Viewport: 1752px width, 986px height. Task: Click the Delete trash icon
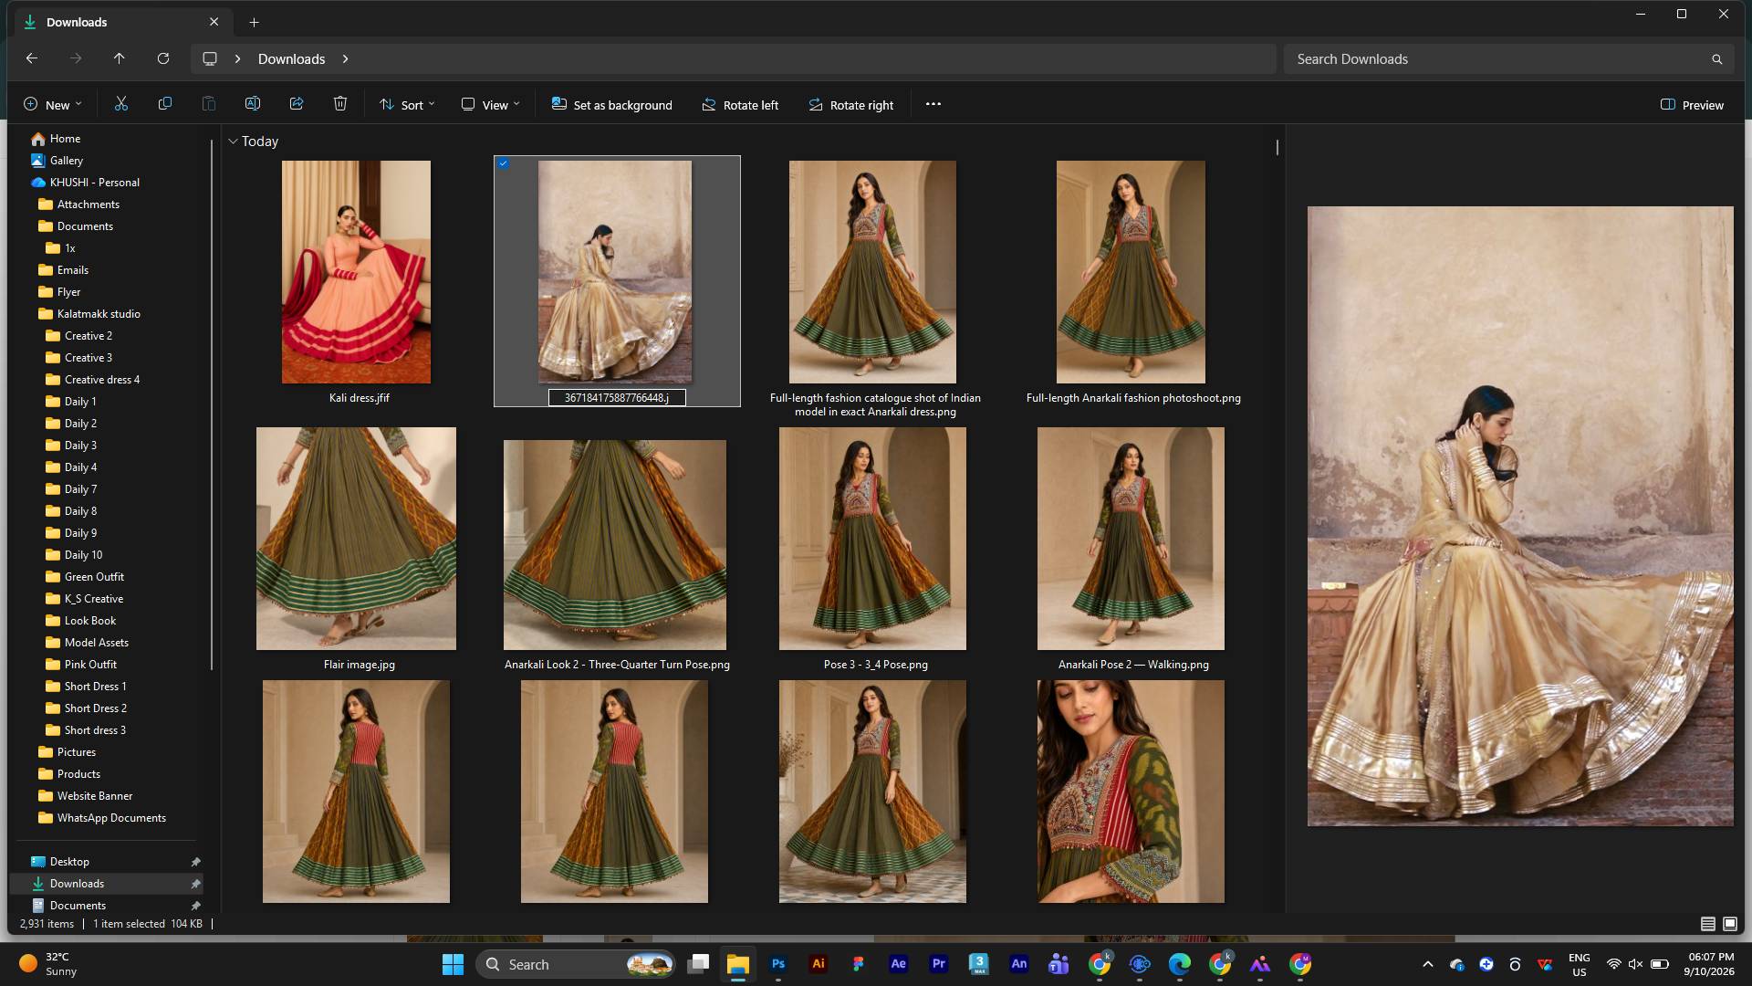[340, 104]
